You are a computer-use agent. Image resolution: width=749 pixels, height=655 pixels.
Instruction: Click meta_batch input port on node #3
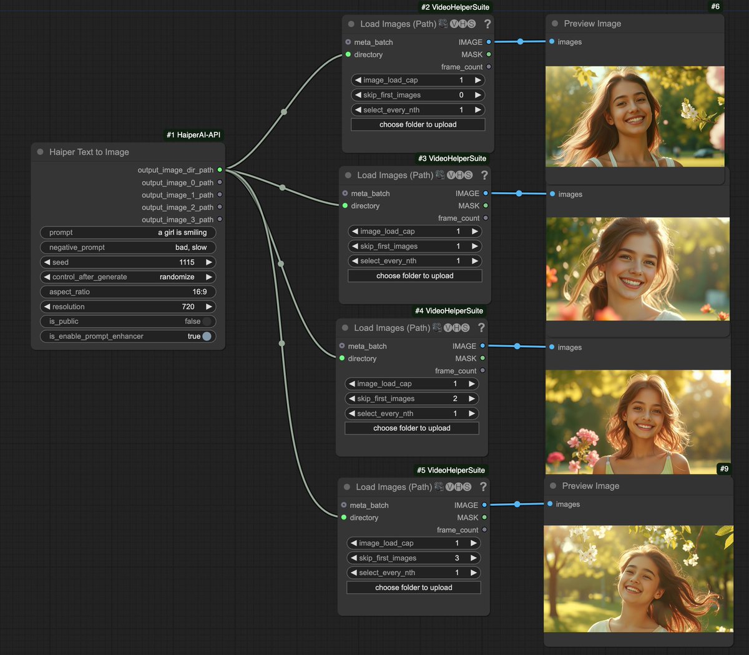click(x=345, y=194)
